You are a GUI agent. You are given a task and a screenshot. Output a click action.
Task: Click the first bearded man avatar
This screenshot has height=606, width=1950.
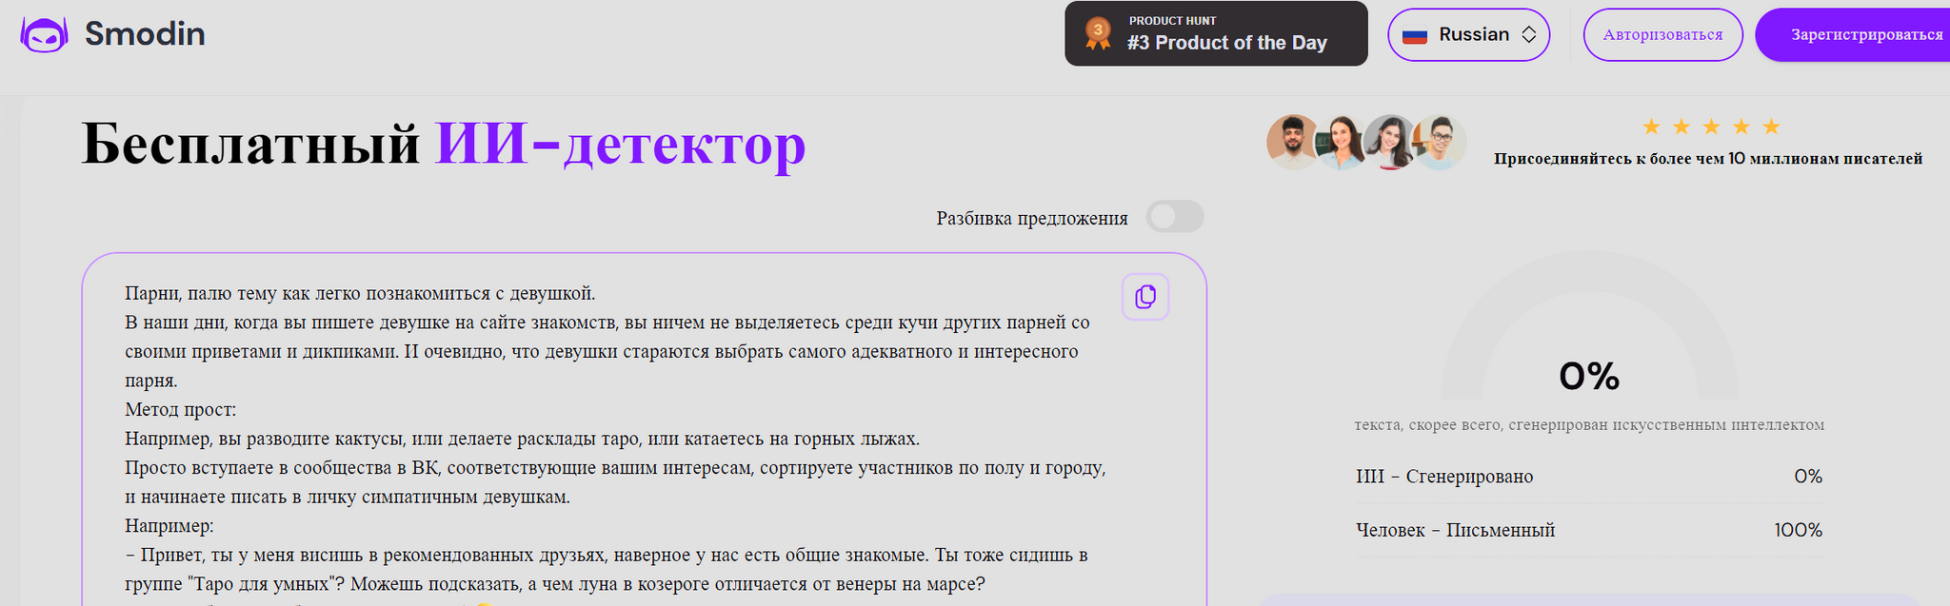coord(1291,142)
